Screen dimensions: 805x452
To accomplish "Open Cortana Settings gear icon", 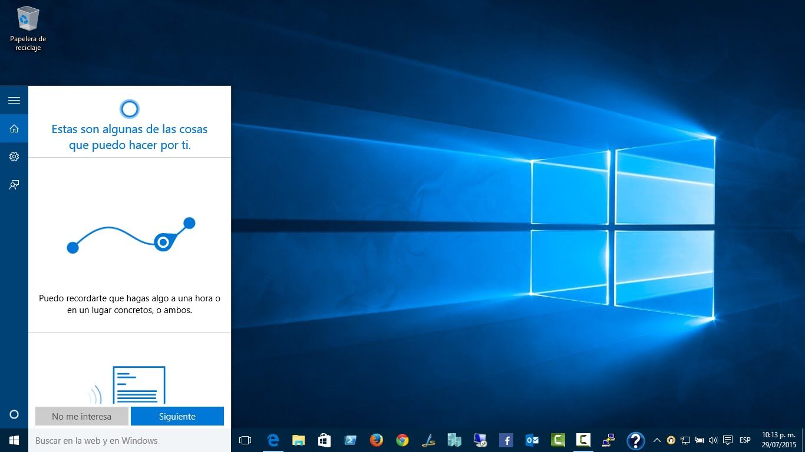I will (14, 157).
